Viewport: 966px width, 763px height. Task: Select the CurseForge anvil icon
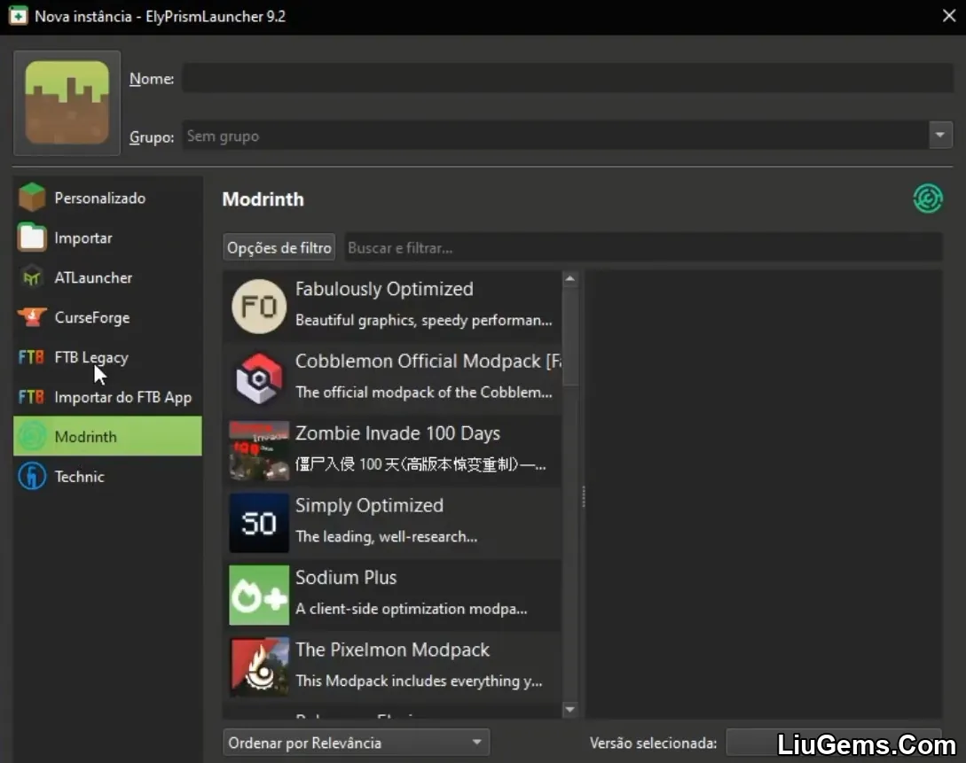pyautogui.click(x=32, y=317)
